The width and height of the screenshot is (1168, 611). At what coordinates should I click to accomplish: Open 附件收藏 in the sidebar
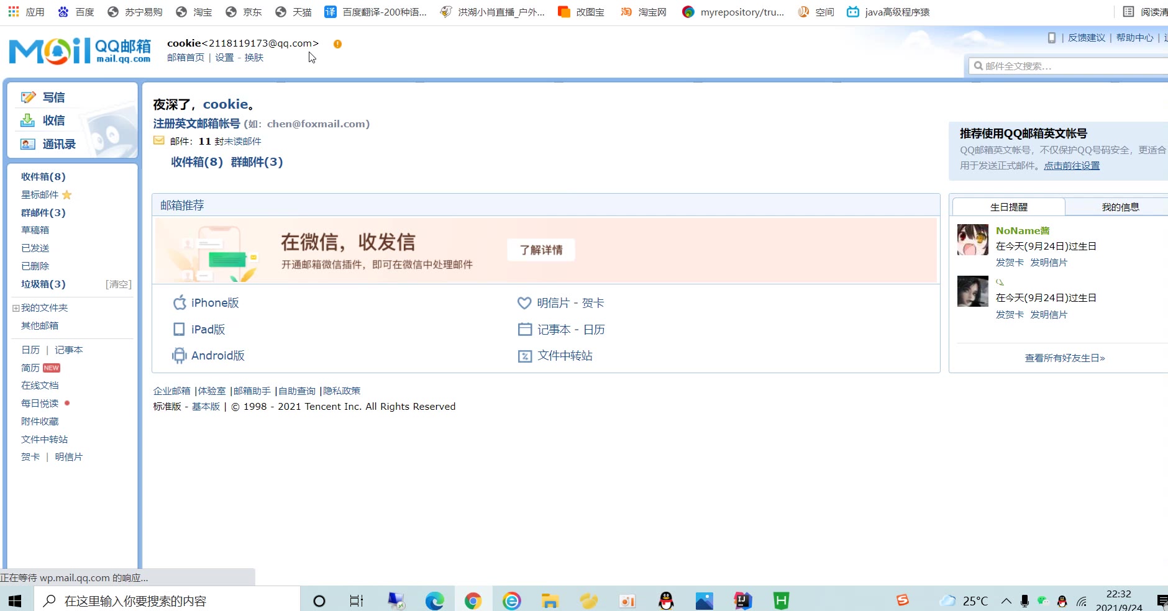40,422
